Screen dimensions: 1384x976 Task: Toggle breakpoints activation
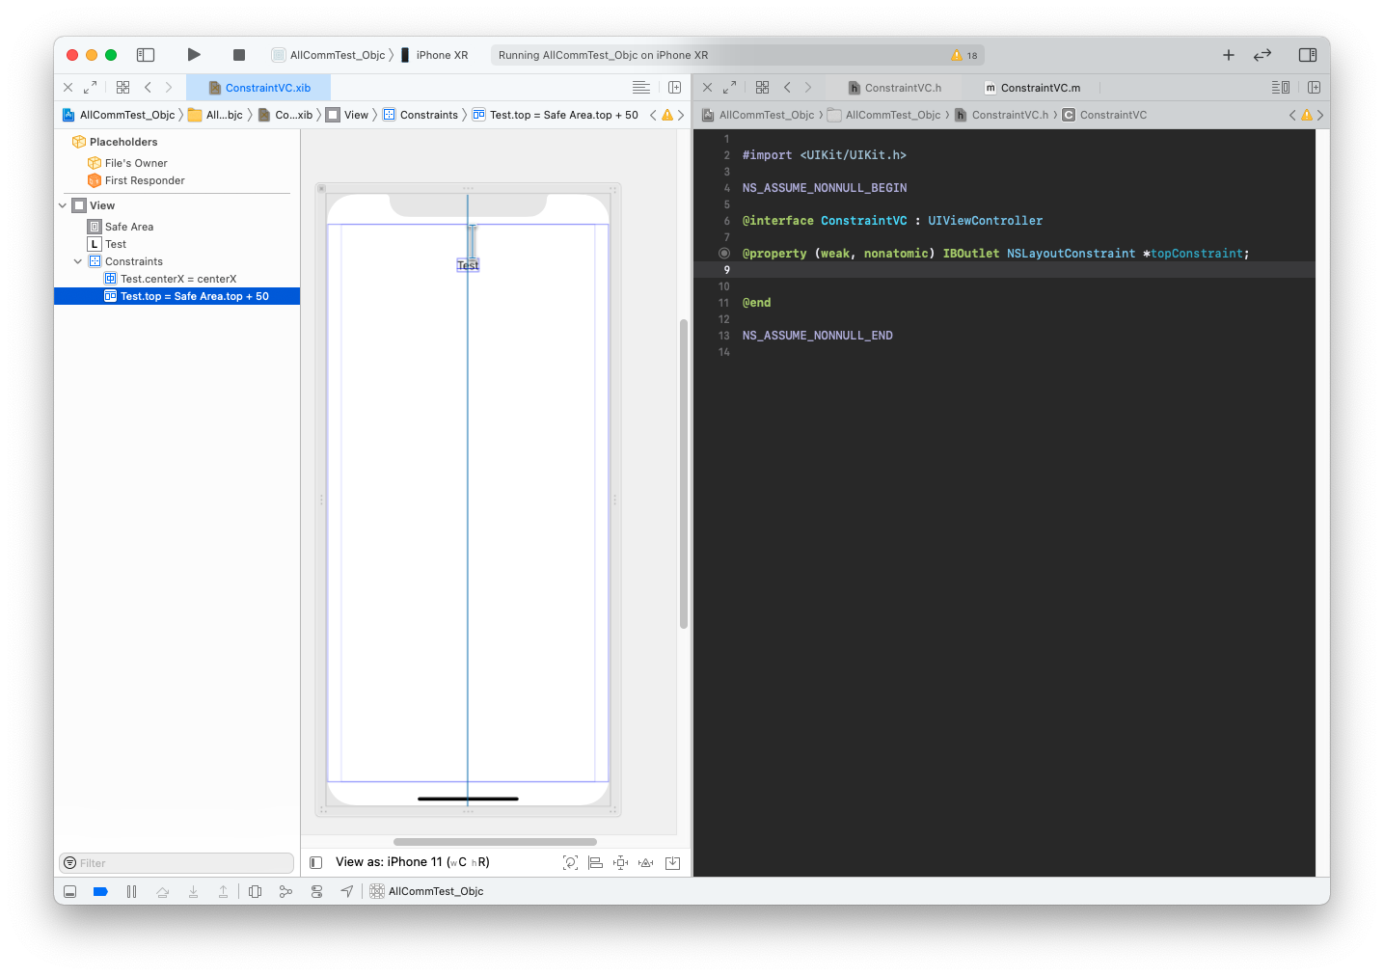(x=100, y=892)
